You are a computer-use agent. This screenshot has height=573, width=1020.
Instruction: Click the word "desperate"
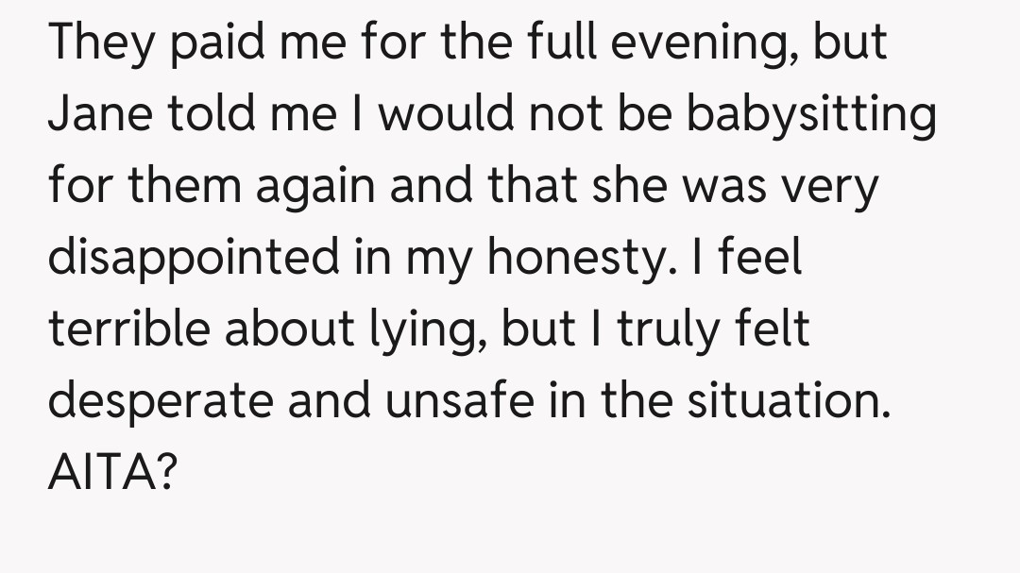[x=159, y=399]
